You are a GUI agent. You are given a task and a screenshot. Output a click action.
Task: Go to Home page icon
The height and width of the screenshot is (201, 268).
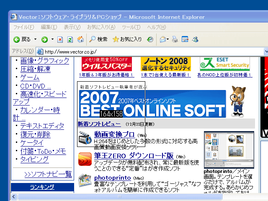[x=80, y=39]
